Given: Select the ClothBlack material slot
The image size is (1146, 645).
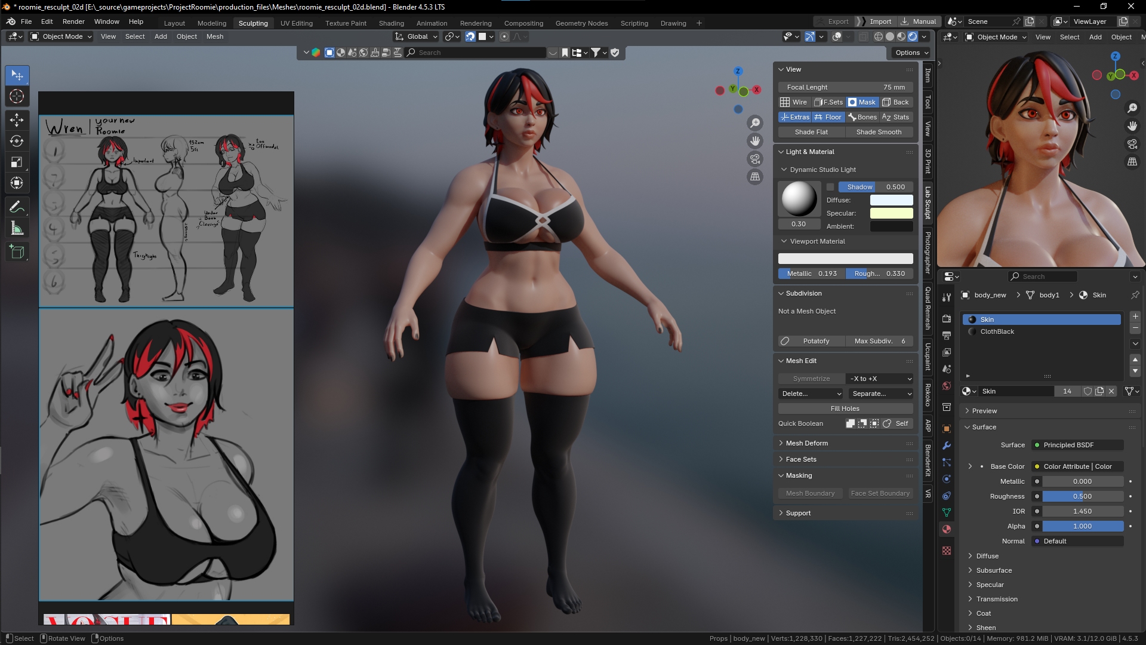Looking at the screenshot, I should pyautogui.click(x=997, y=331).
